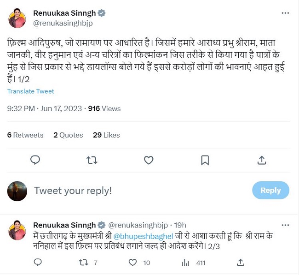
Task: See who gave the 29 Likes
Action: [106, 135]
